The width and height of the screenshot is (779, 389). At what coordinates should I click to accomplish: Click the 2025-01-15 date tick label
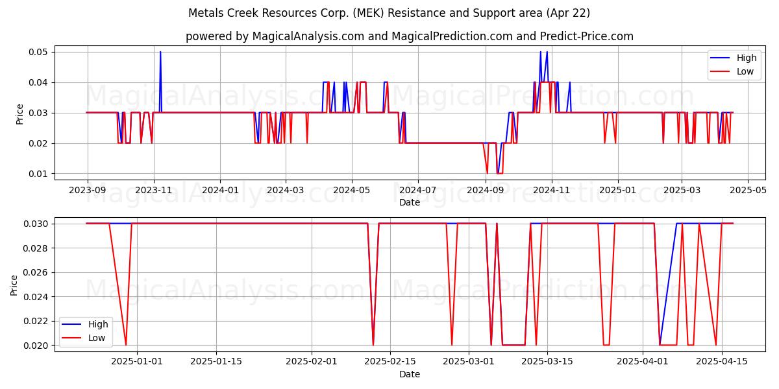click(x=216, y=362)
